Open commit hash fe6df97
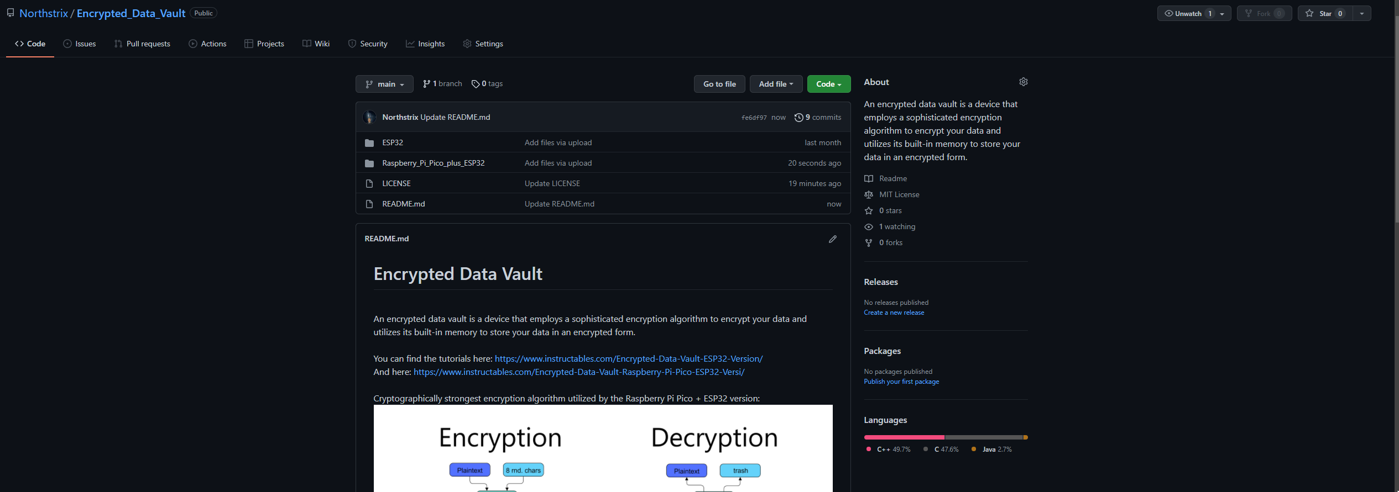This screenshot has height=492, width=1399. 754,118
